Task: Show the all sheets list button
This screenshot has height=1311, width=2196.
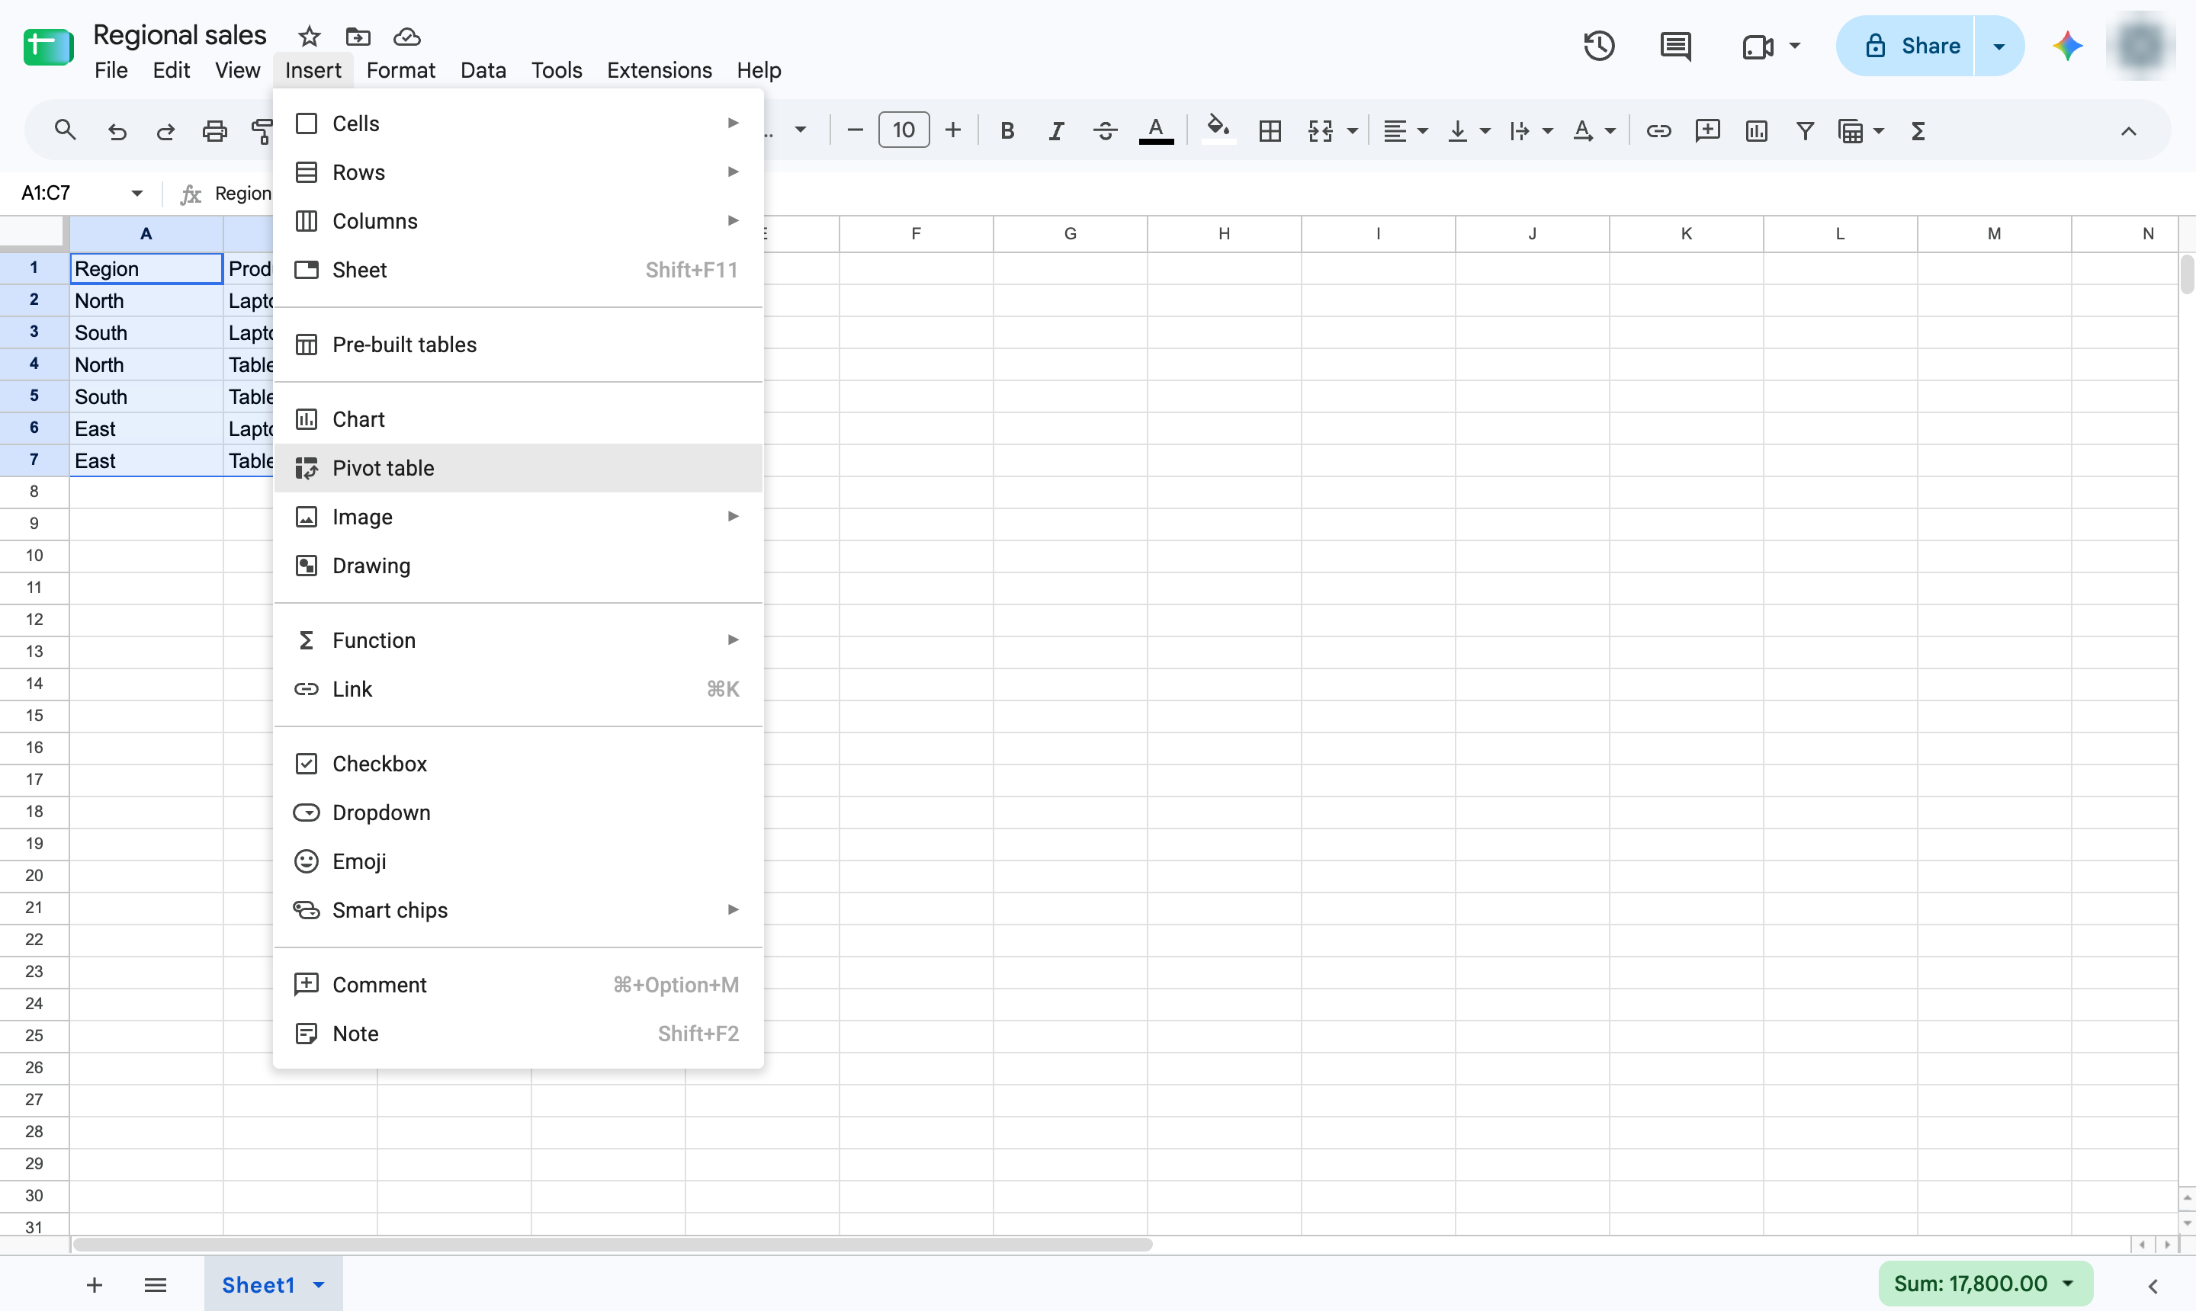Action: (156, 1284)
